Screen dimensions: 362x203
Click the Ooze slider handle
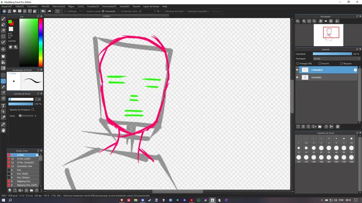click(x=20, y=116)
